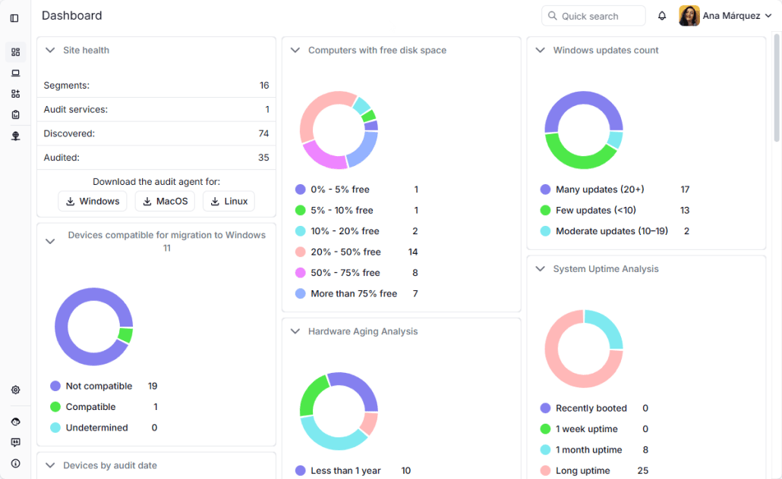Click the Audited: row value 35

(x=263, y=158)
